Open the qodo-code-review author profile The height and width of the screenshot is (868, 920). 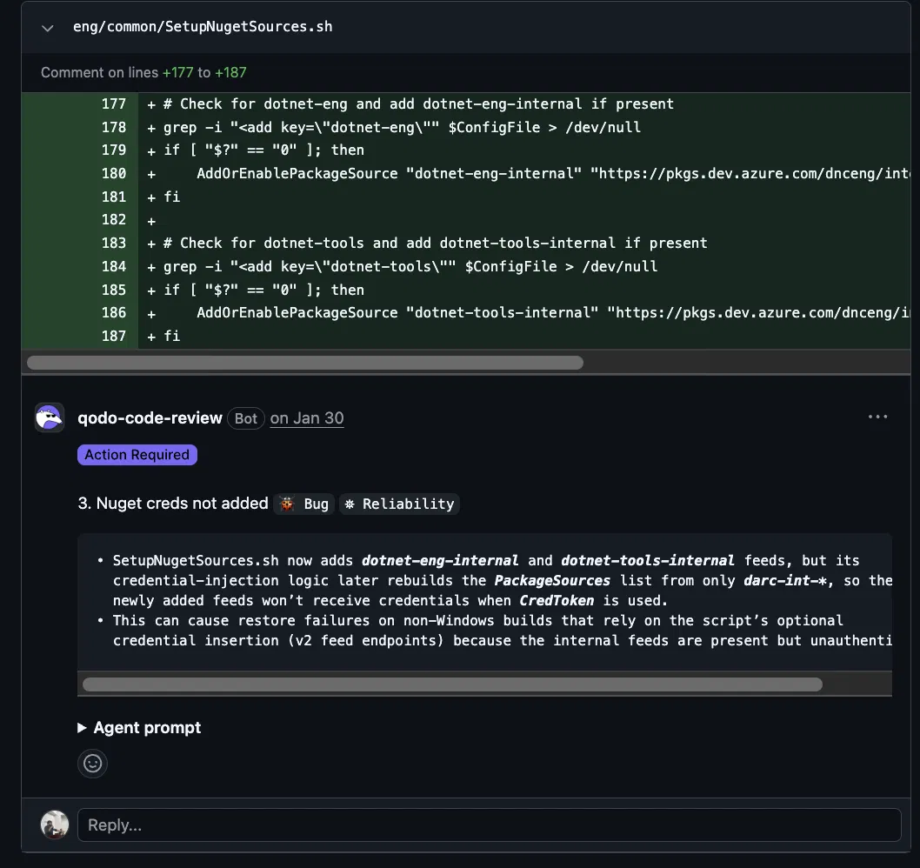coord(150,417)
